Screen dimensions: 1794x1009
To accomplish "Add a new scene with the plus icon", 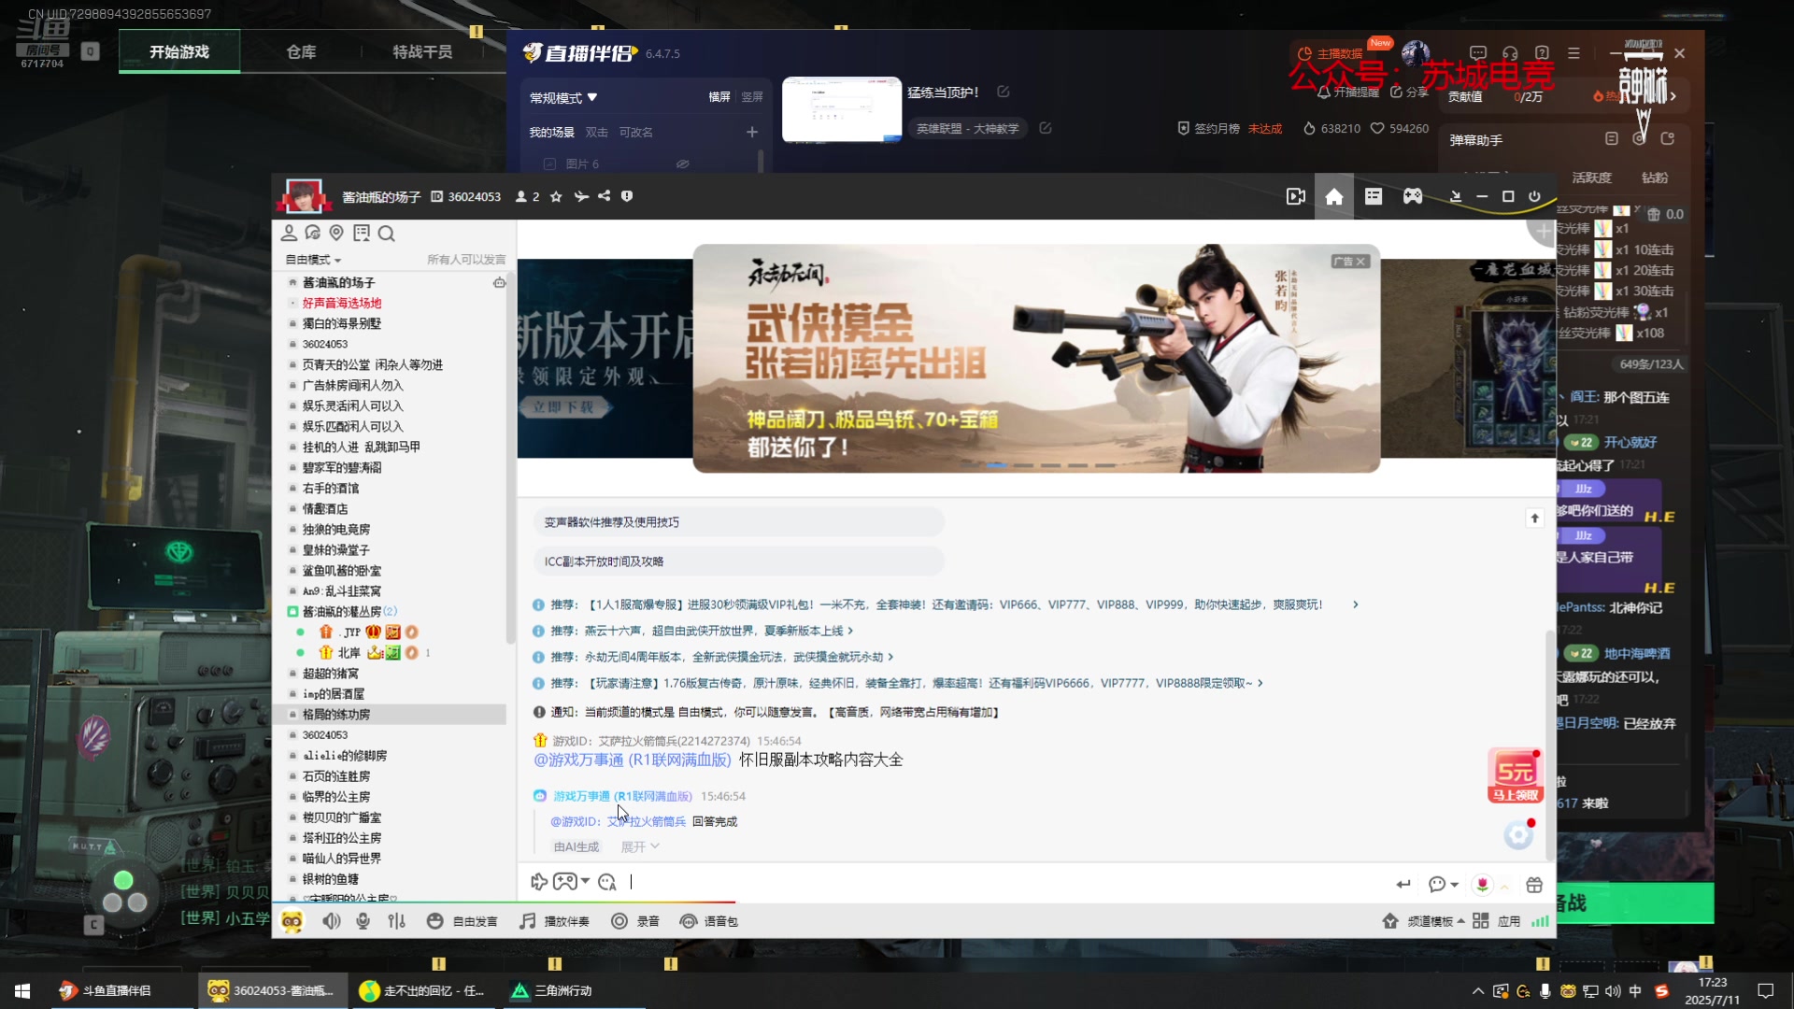I will pyautogui.click(x=752, y=132).
